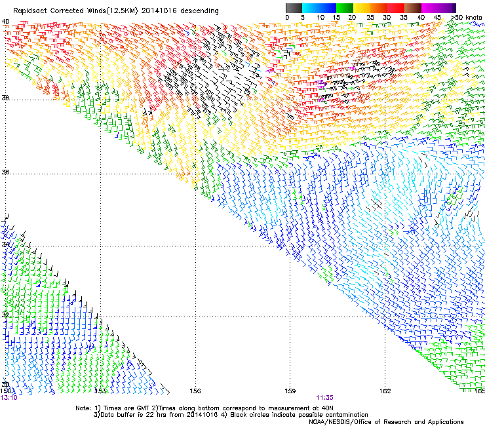Click the "45" legend scale label
The image size is (485, 426).
(x=437, y=18)
